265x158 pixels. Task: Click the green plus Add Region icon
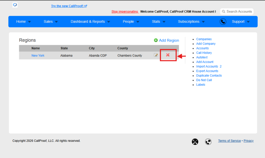coord(156,40)
